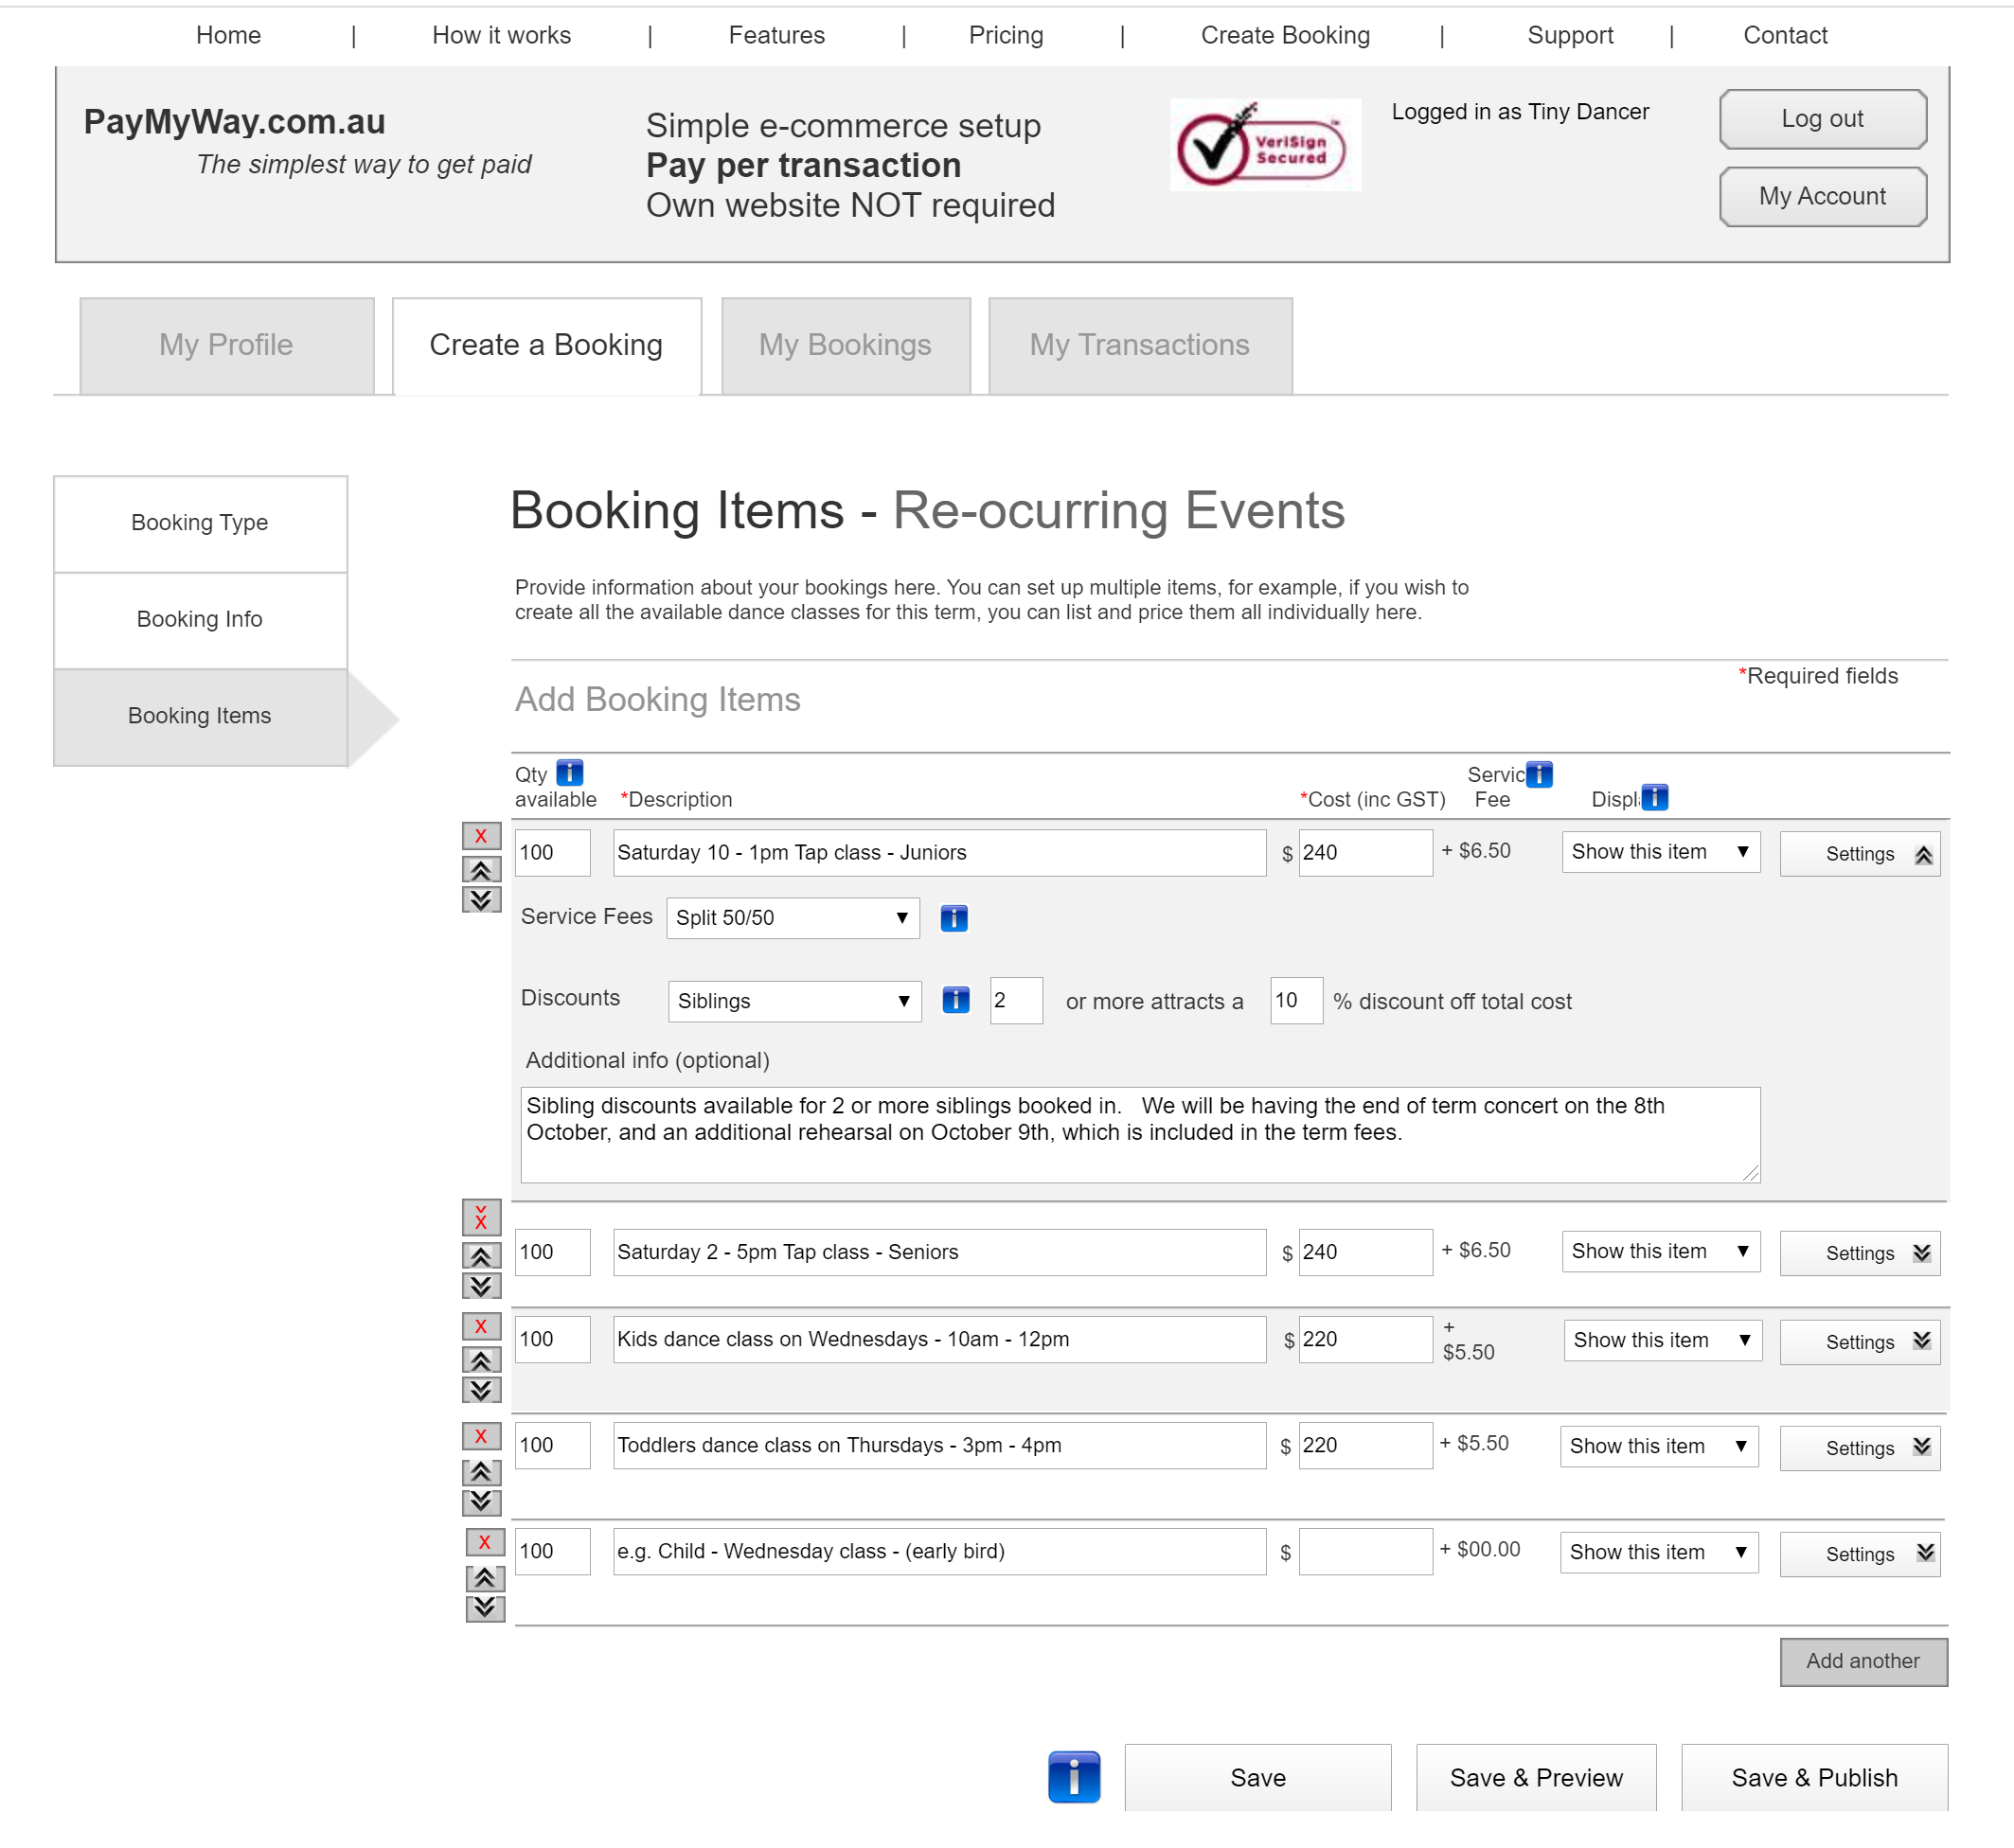Open Show this item dropdown for Juniors class
This screenshot has width=2014, height=1848.
click(1660, 852)
